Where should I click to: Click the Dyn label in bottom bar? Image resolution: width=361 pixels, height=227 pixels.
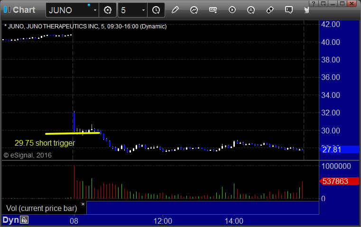10,220
